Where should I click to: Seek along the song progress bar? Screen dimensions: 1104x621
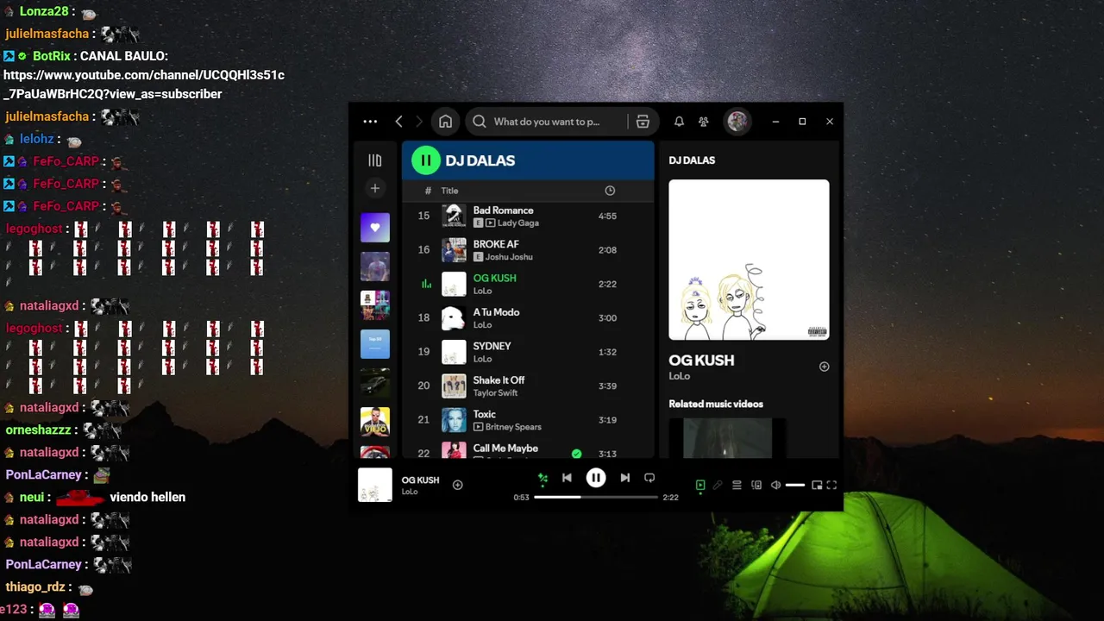point(595,497)
